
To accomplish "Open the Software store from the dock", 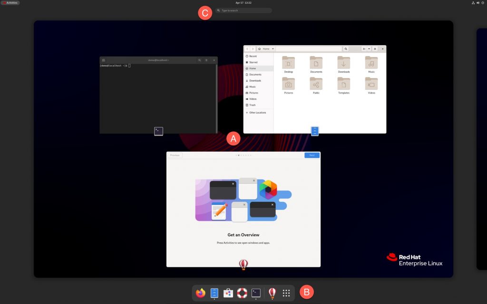I will (228, 293).
